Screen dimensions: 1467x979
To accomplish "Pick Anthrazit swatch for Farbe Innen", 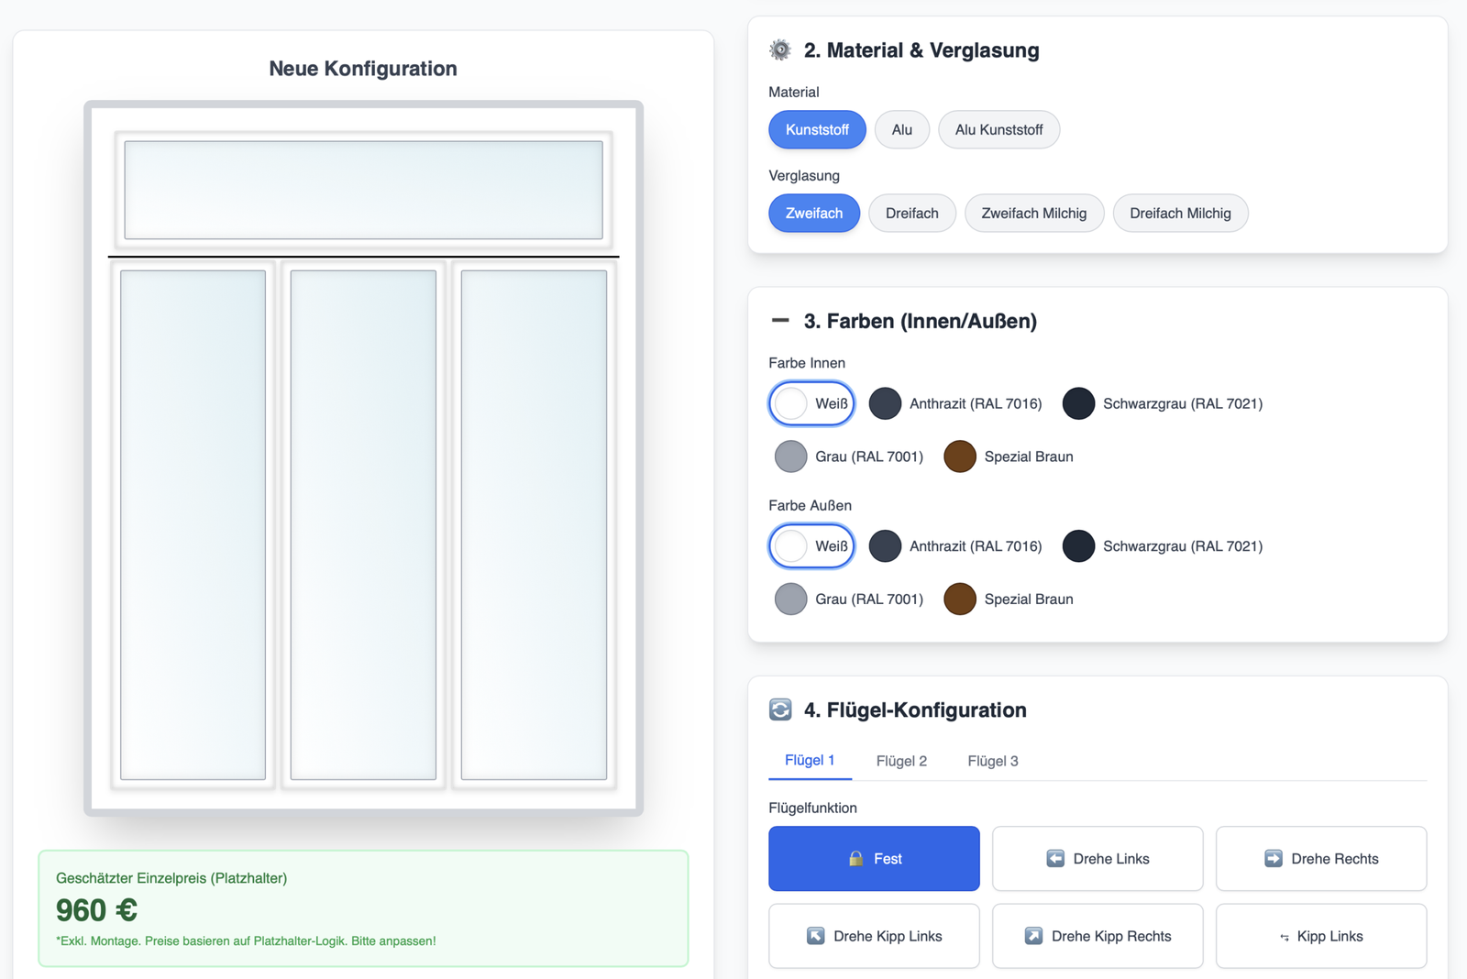I will pos(886,403).
